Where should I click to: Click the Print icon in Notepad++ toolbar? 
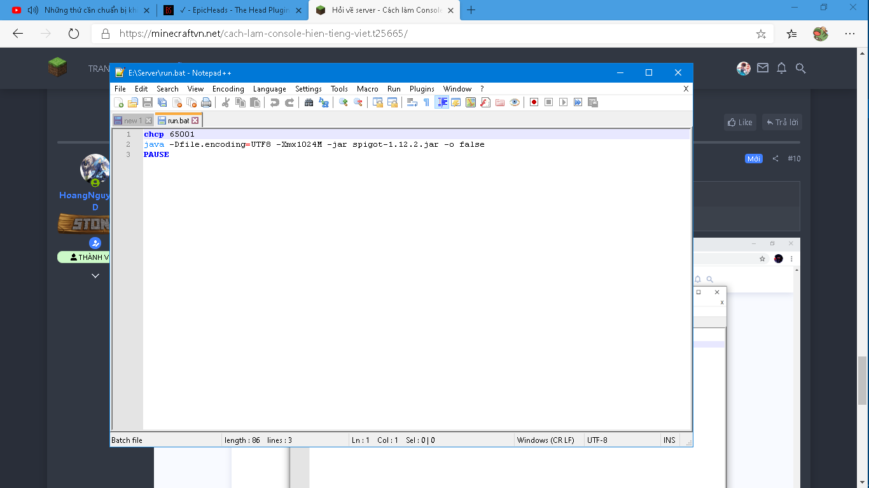point(206,102)
